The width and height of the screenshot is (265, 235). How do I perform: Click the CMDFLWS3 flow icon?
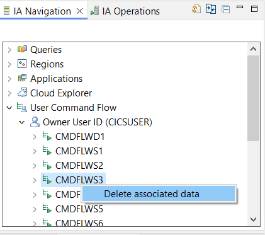pyautogui.click(x=47, y=180)
